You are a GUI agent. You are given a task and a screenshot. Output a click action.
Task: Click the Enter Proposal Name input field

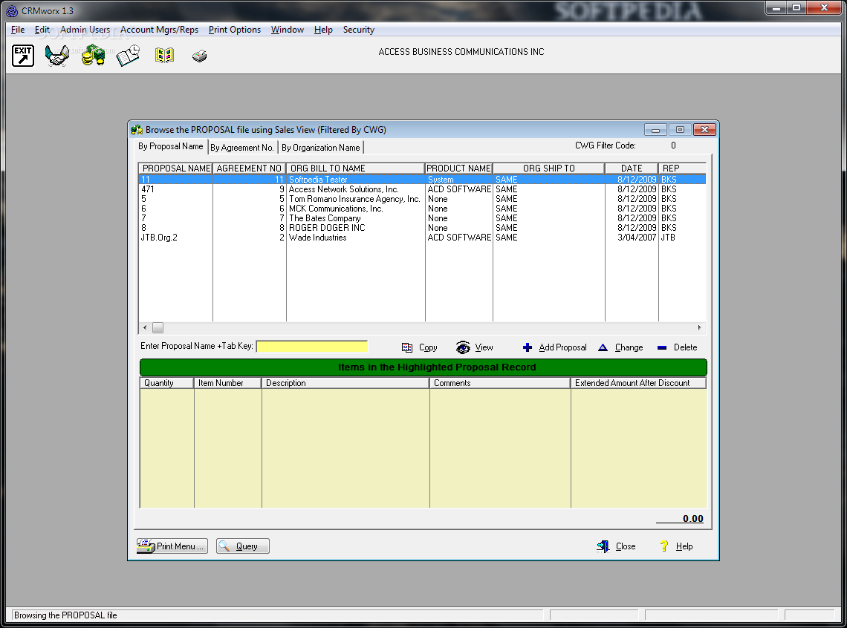click(x=312, y=347)
